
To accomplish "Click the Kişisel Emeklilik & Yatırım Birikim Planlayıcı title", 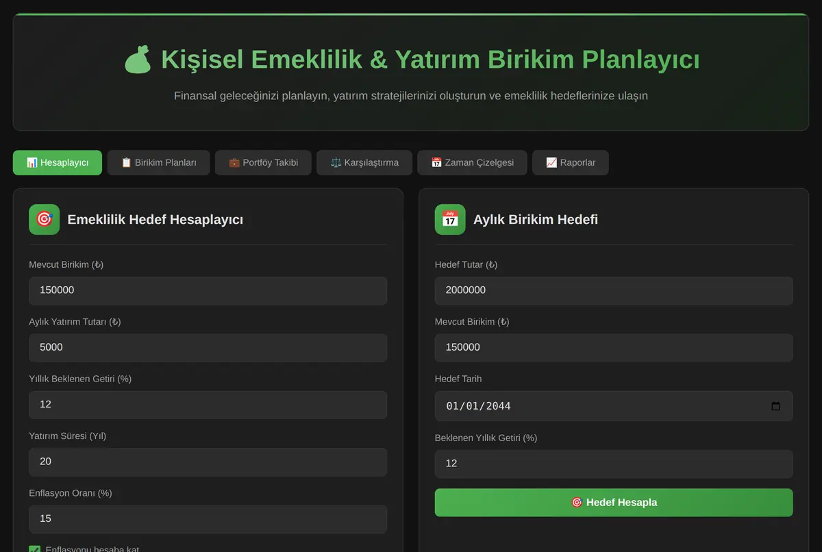I will click(430, 60).
